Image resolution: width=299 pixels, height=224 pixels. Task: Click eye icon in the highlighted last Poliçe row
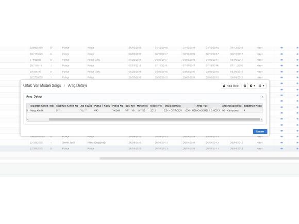click(x=281, y=149)
